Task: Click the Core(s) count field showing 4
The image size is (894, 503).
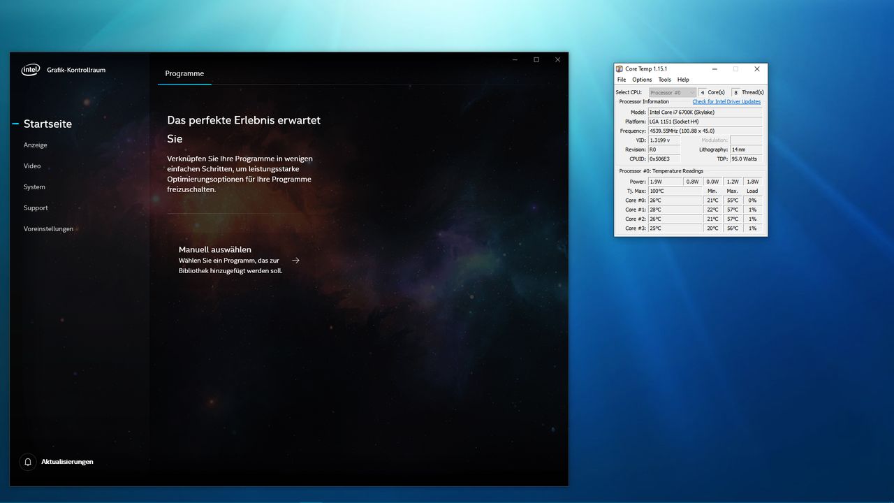Action: [703, 92]
